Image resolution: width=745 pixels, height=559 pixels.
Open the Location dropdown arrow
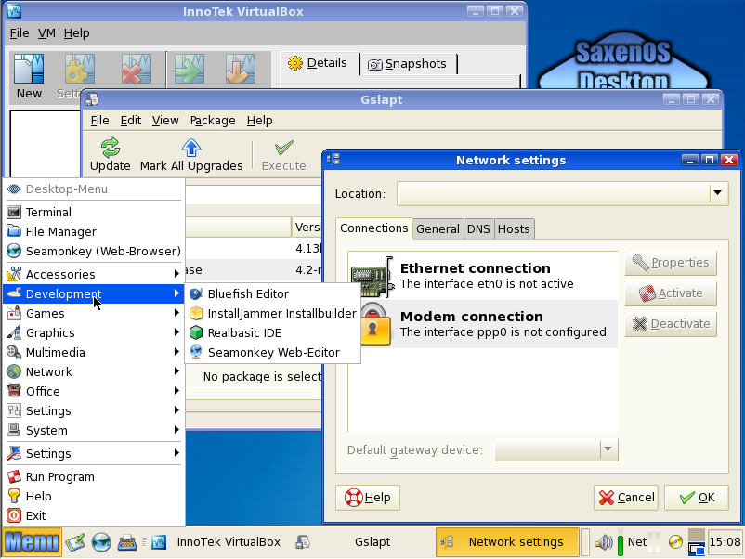[717, 193]
